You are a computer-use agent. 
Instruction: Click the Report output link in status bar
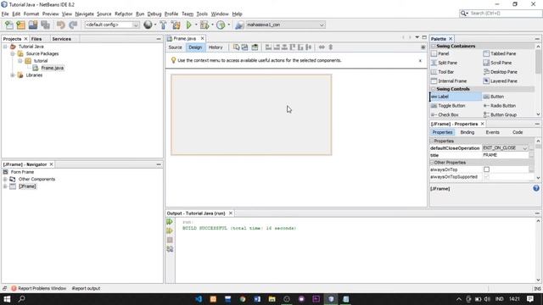click(86, 288)
